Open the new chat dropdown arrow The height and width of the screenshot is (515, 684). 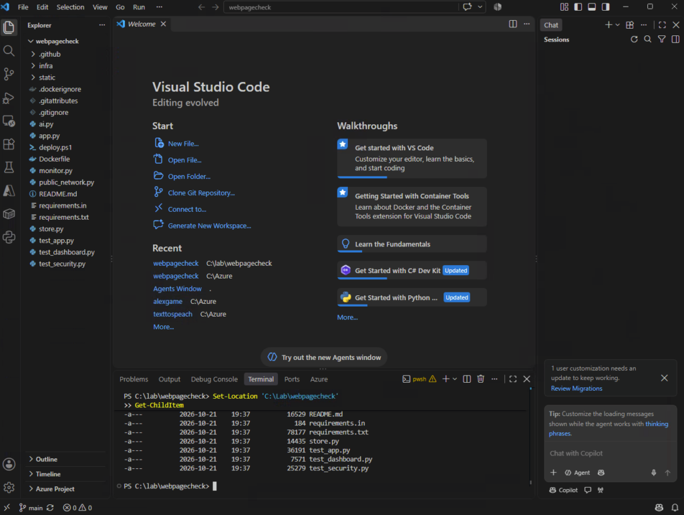coord(617,25)
